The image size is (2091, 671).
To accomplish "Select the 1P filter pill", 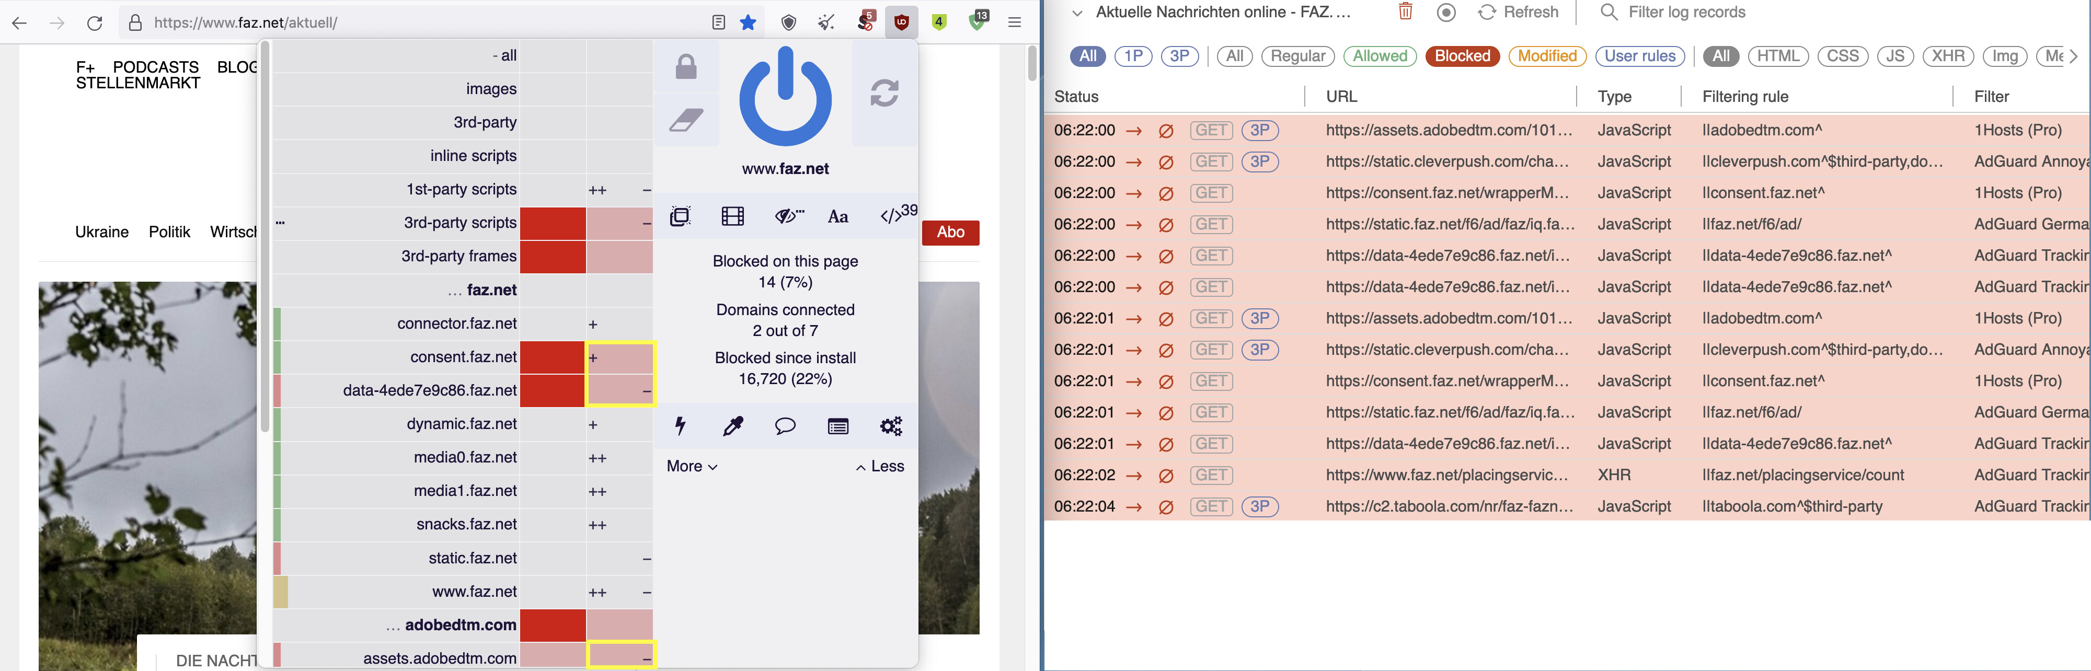I will (1133, 56).
